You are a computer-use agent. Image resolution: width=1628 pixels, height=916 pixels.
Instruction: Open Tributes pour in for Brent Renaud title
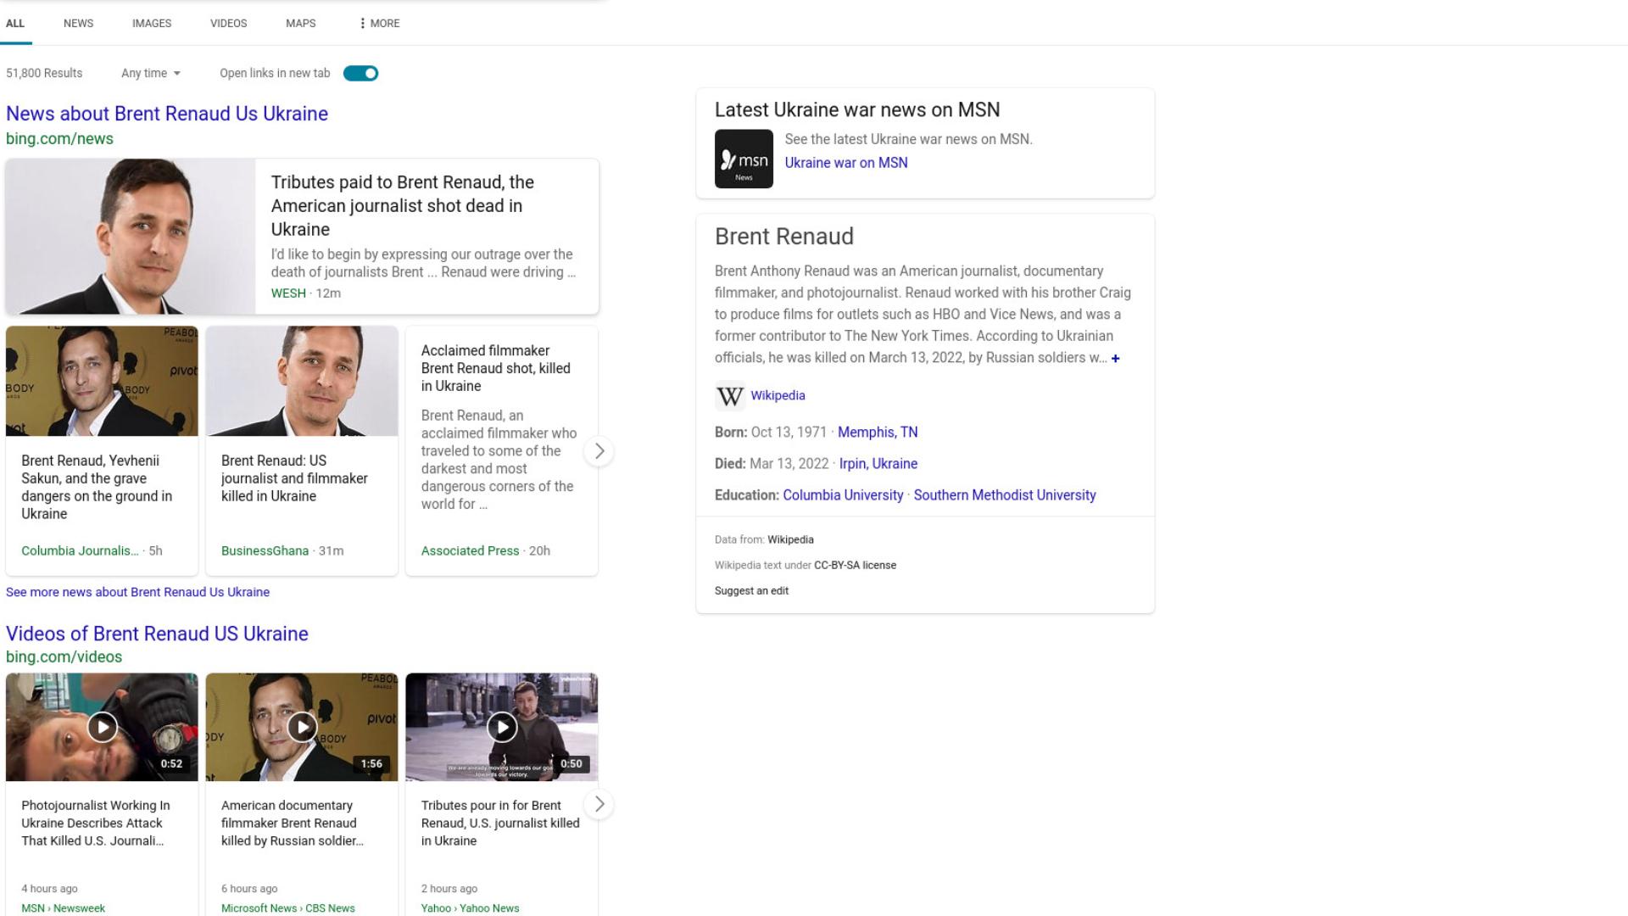[500, 823]
